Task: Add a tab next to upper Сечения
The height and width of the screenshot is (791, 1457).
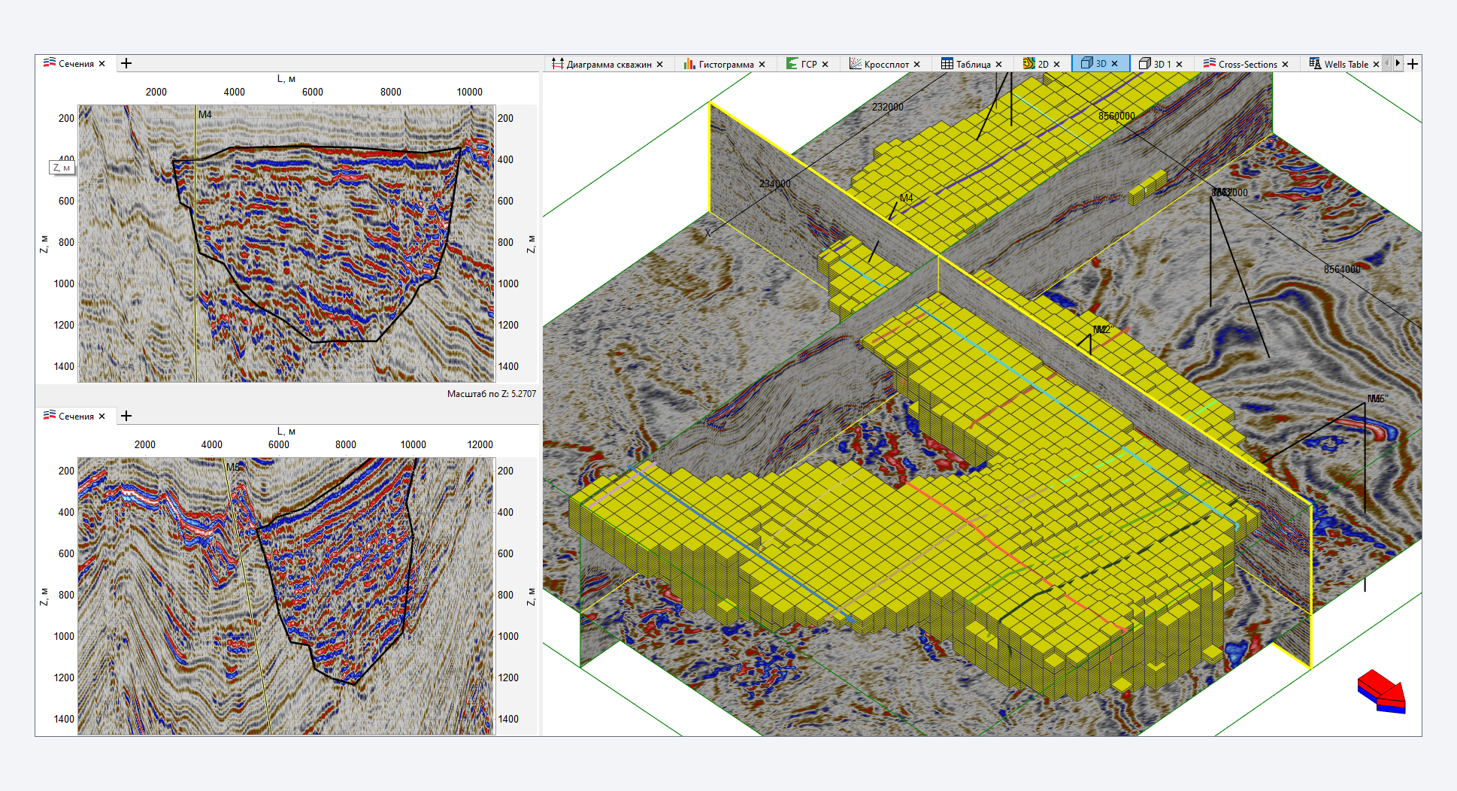Action: pyautogui.click(x=126, y=63)
